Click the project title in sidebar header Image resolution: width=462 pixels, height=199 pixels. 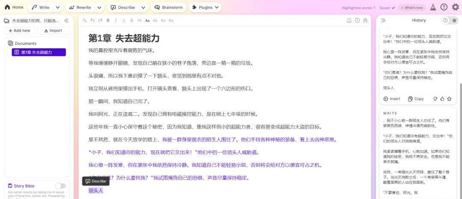(x=36, y=20)
